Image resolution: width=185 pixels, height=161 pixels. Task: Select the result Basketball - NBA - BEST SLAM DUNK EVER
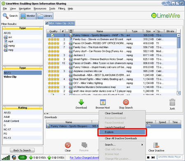point(111,75)
